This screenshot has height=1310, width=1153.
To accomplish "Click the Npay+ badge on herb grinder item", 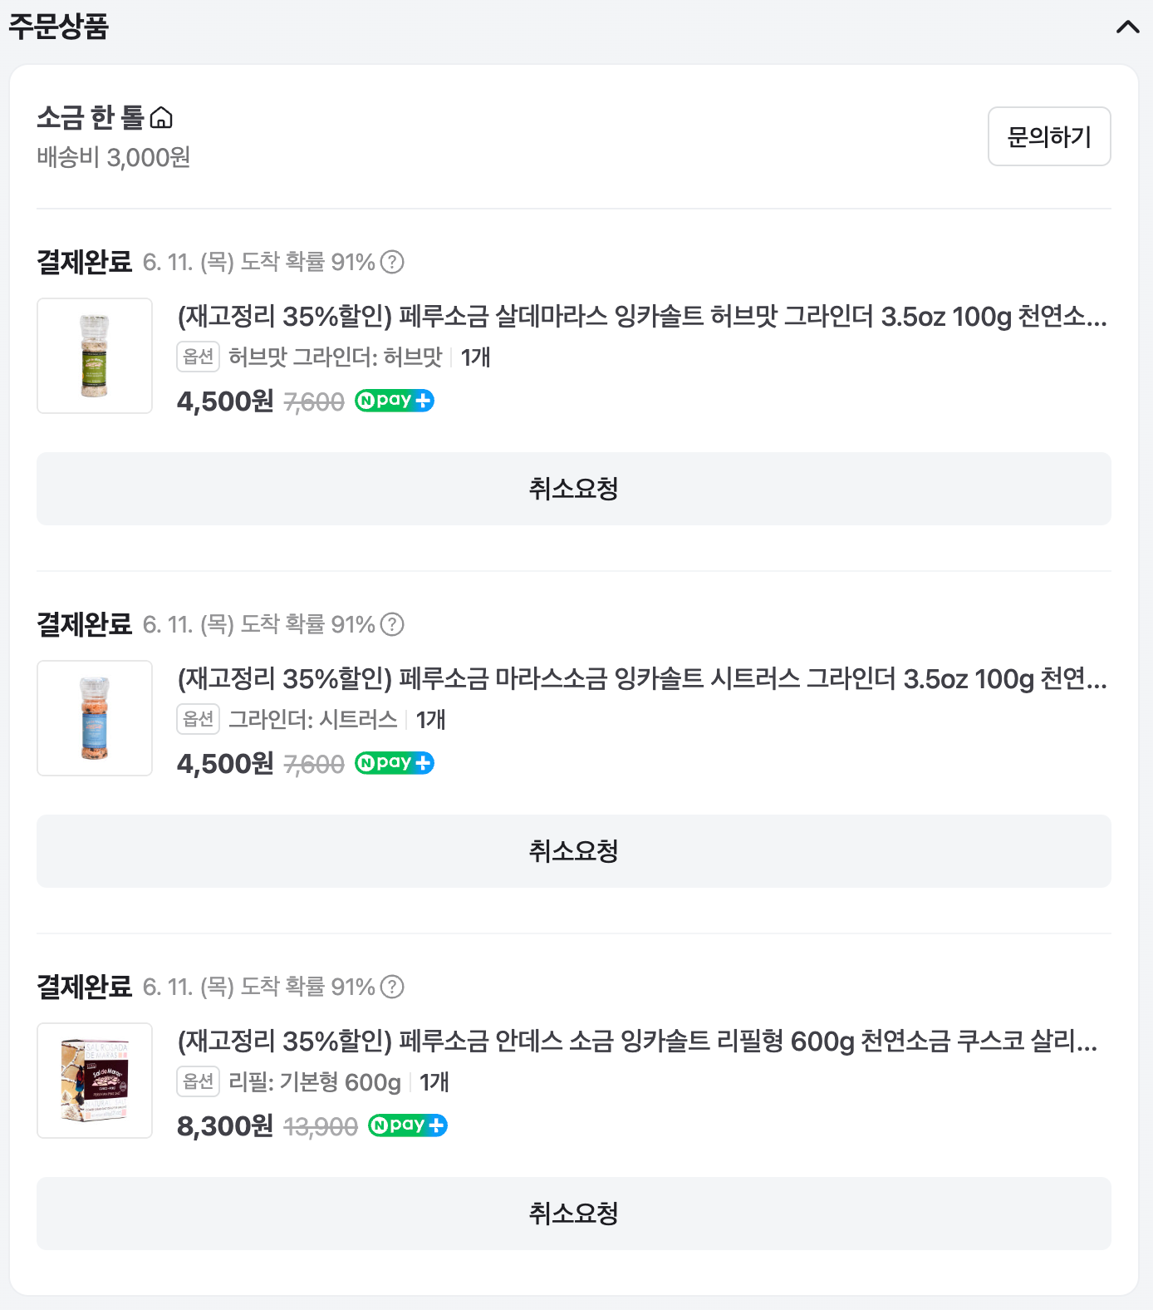I will [395, 401].
